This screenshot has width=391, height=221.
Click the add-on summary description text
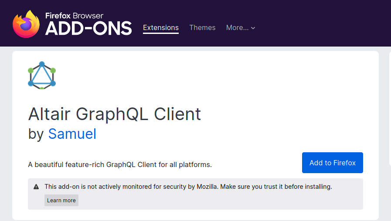pos(120,165)
